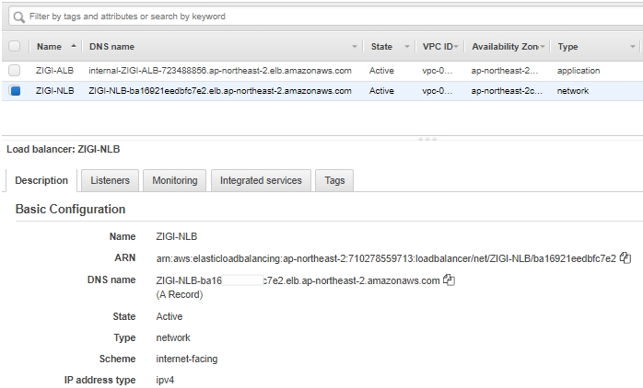643x388 pixels.
Task: Open the Tags tab
Action: point(334,180)
